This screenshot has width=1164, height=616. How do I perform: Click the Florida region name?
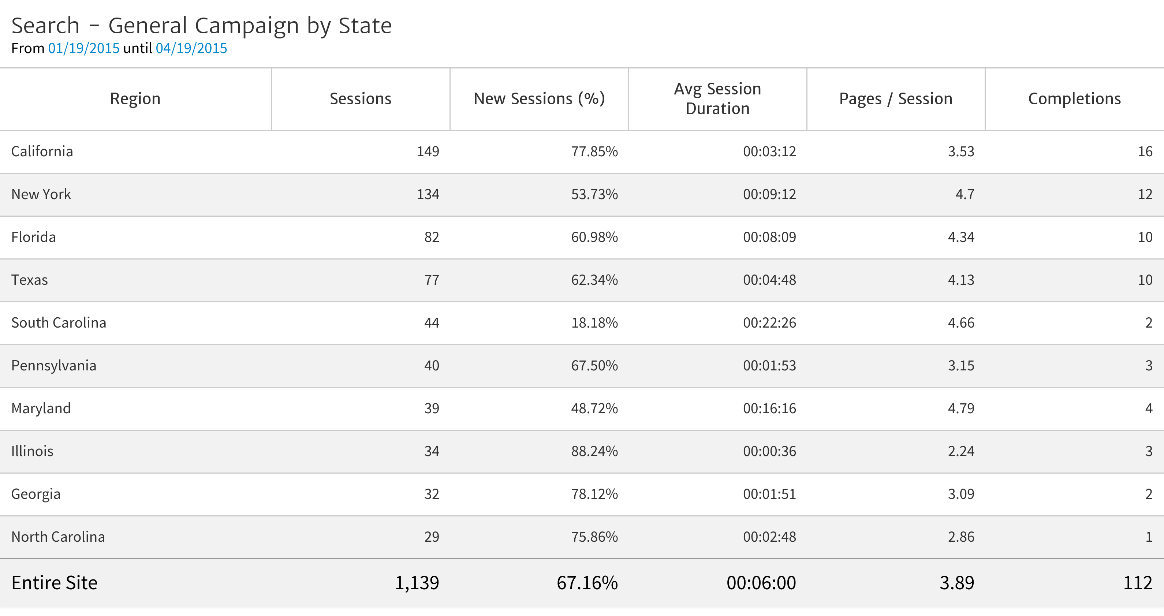[33, 237]
